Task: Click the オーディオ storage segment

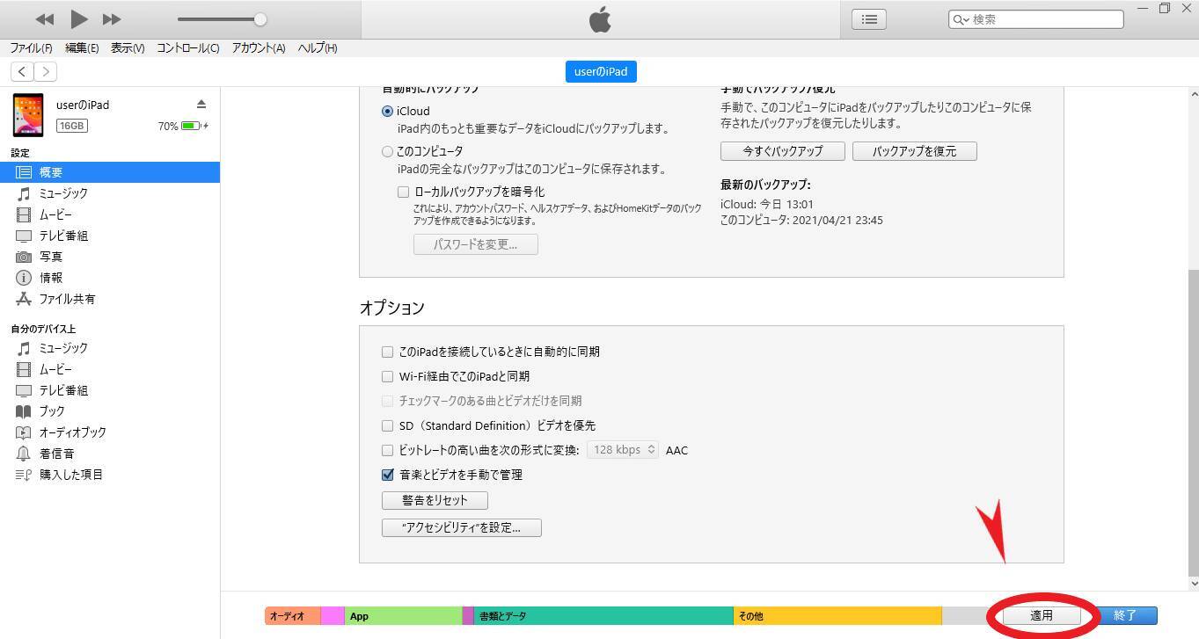Action: pyautogui.click(x=292, y=616)
